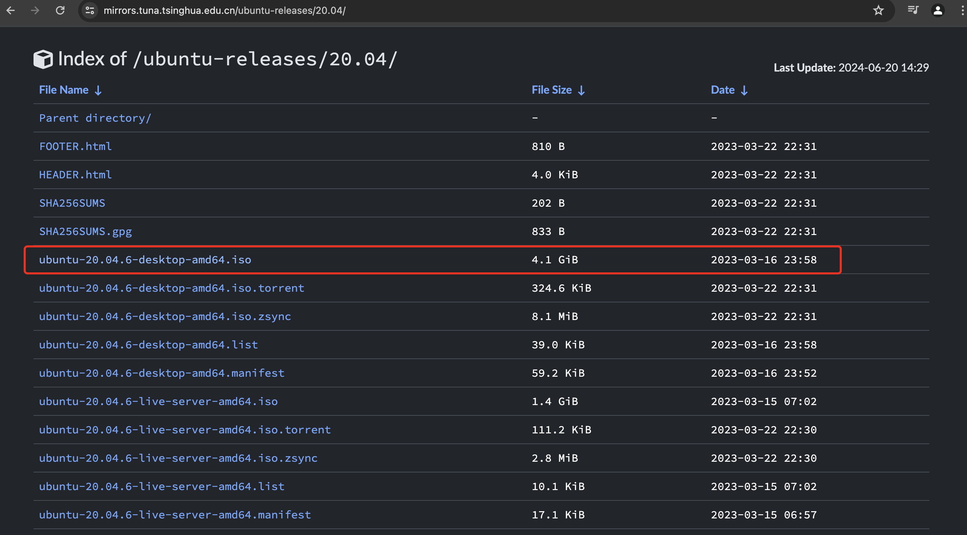Download ubuntu-20.04.6-desktop-amd64.iso
The width and height of the screenshot is (967, 535).
(145, 260)
